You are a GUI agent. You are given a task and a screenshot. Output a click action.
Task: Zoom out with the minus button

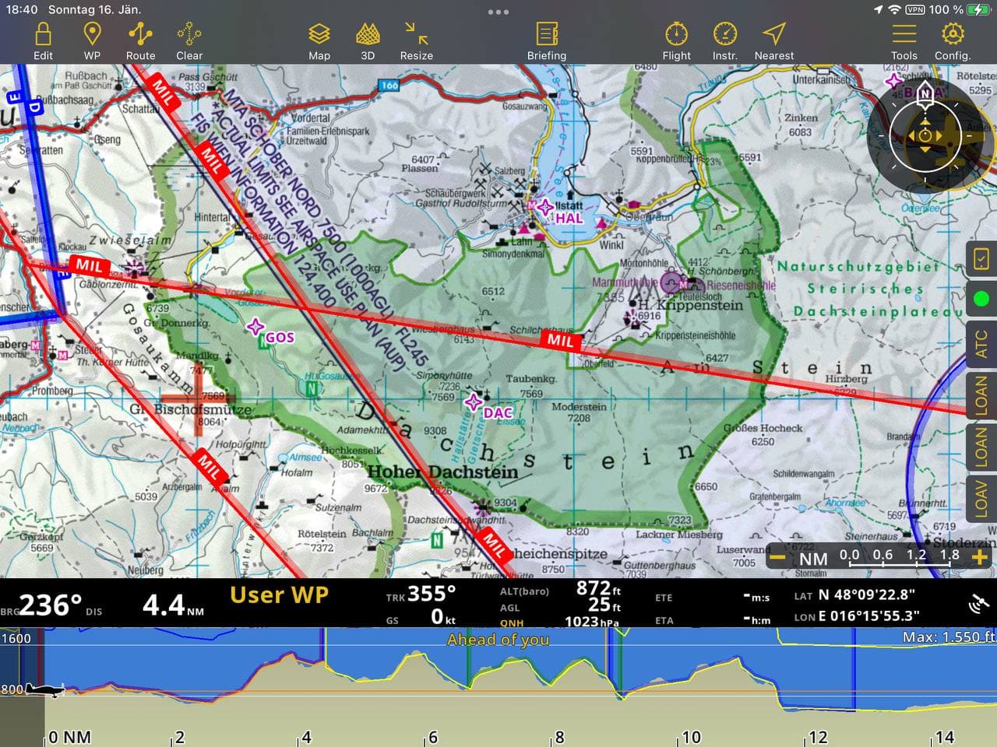click(777, 558)
